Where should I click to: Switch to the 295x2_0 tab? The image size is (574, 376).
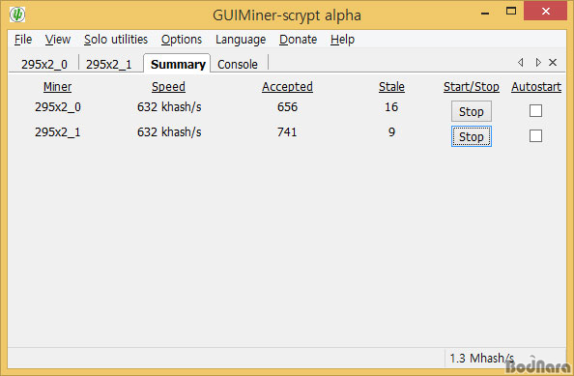point(44,64)
